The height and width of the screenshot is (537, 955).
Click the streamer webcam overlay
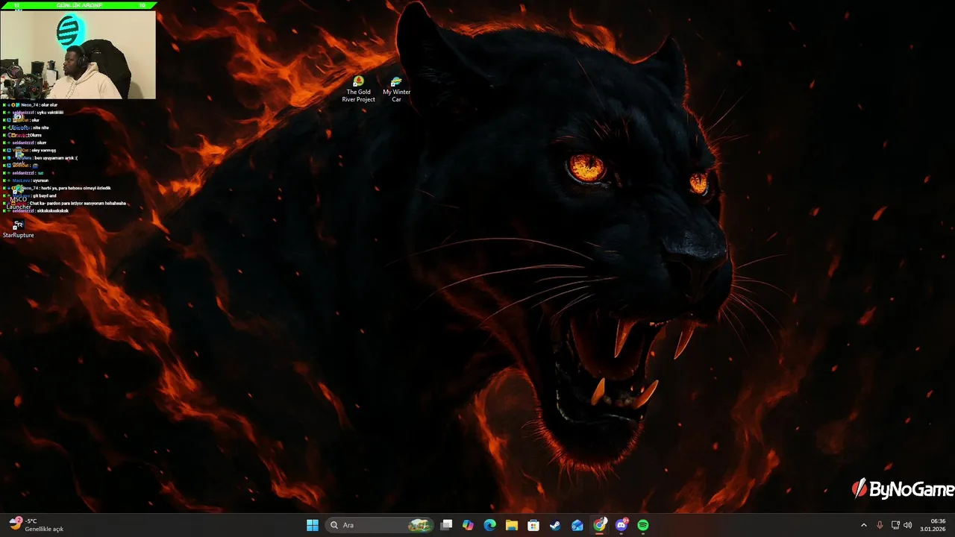click(x=78, y=54)
